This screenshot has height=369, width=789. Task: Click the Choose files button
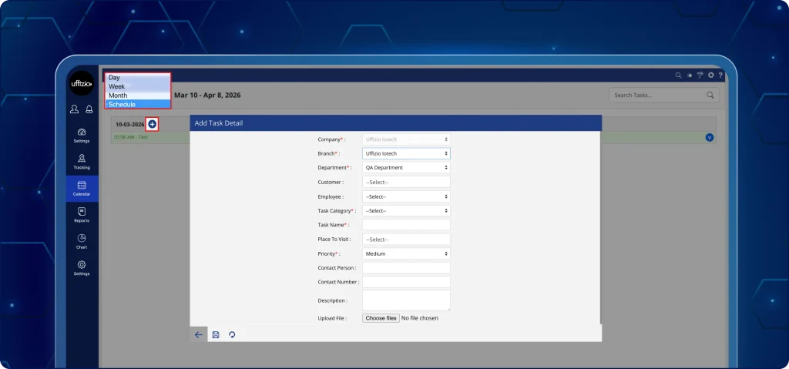[381, 318]
